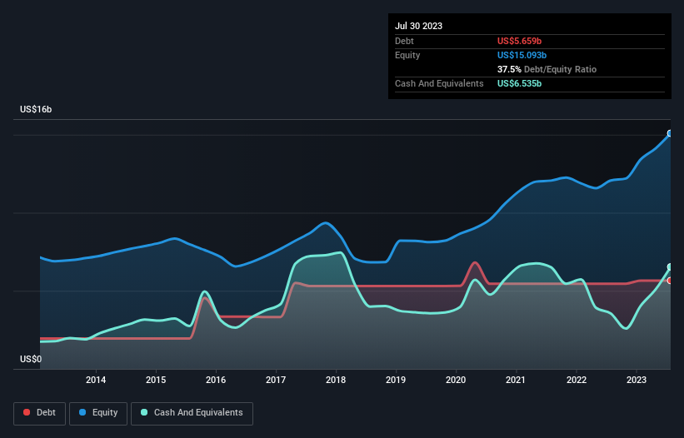Click the 2018 x-axis label

coord(336,380)
